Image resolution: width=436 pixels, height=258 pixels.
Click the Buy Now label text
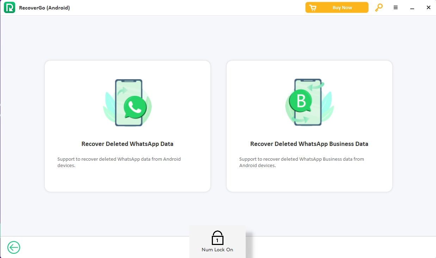[342, 7]
